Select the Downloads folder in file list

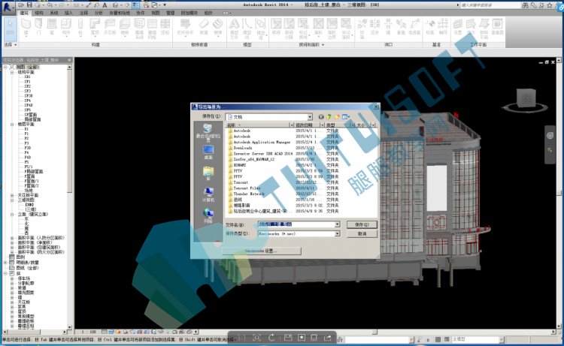pos(243,148)
